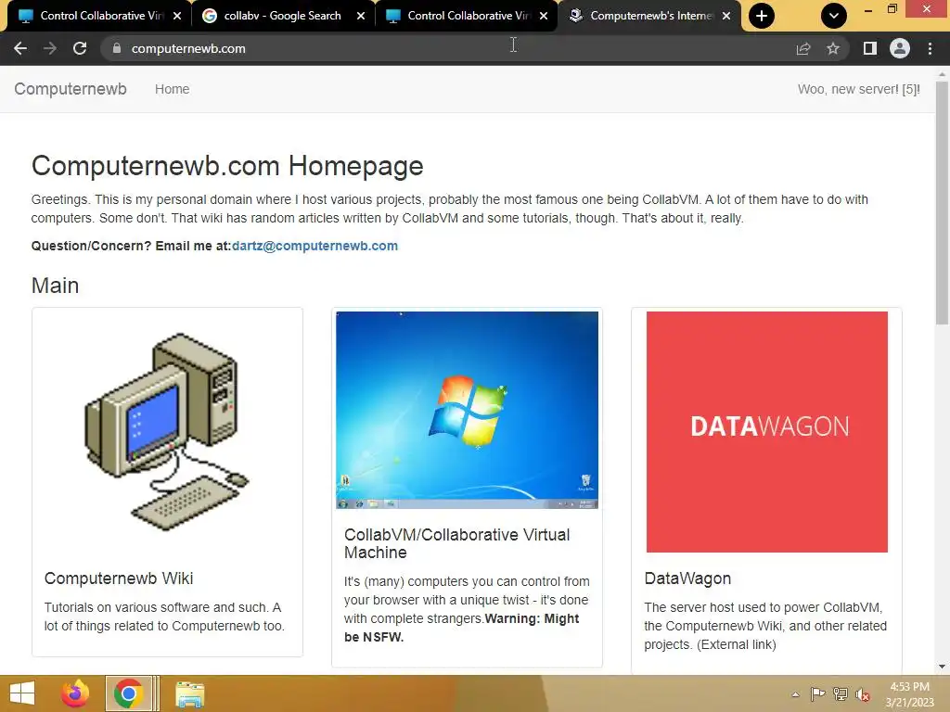Restore down the Chrome window

coord(892,9)
